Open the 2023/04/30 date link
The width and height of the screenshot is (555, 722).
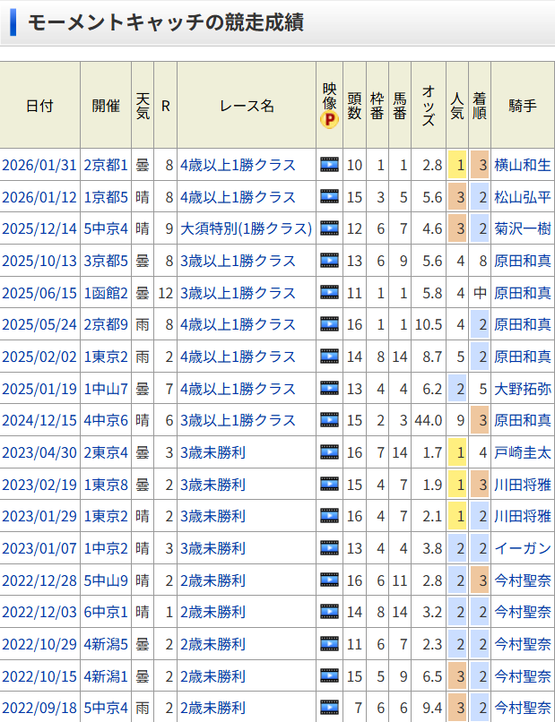pyautogui.click(x=39, y=452)
